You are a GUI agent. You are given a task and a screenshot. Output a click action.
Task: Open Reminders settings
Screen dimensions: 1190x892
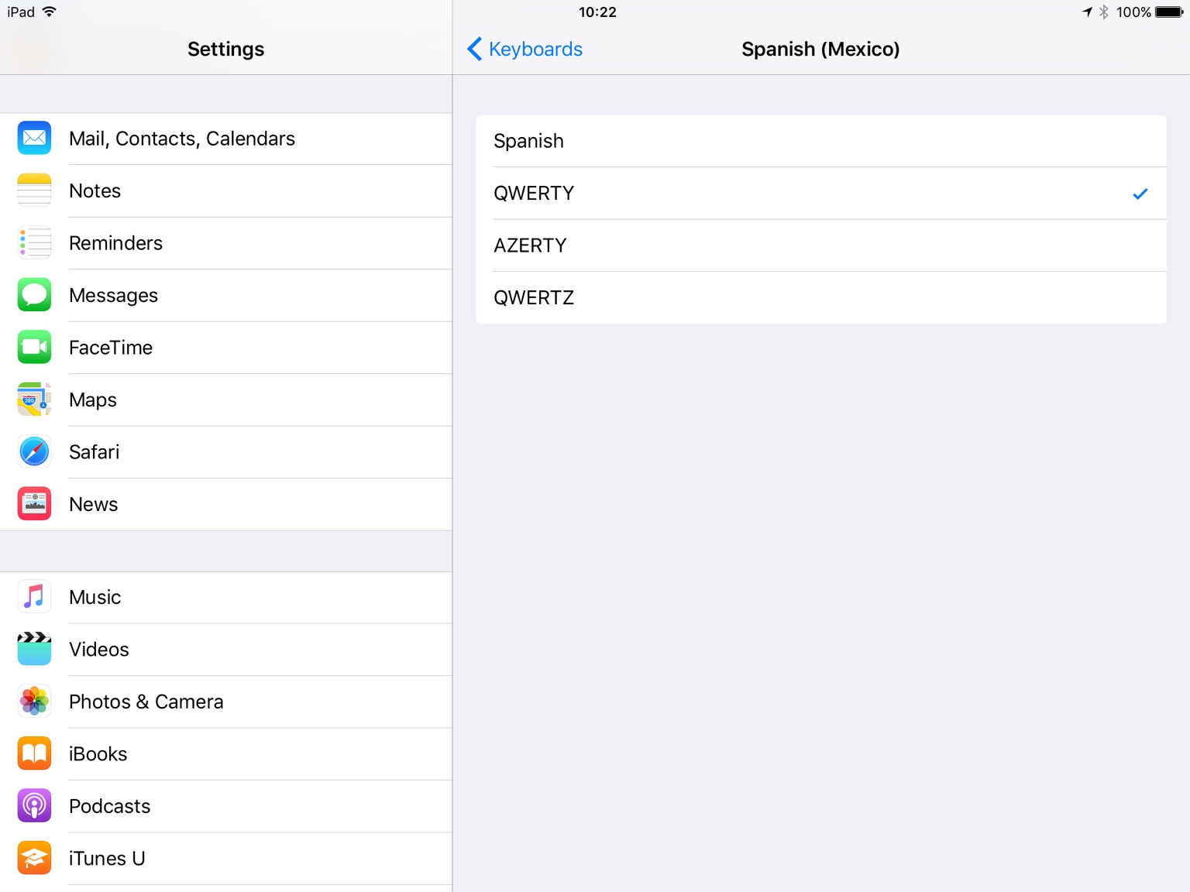pyautogui.click(x=226, y=243)
